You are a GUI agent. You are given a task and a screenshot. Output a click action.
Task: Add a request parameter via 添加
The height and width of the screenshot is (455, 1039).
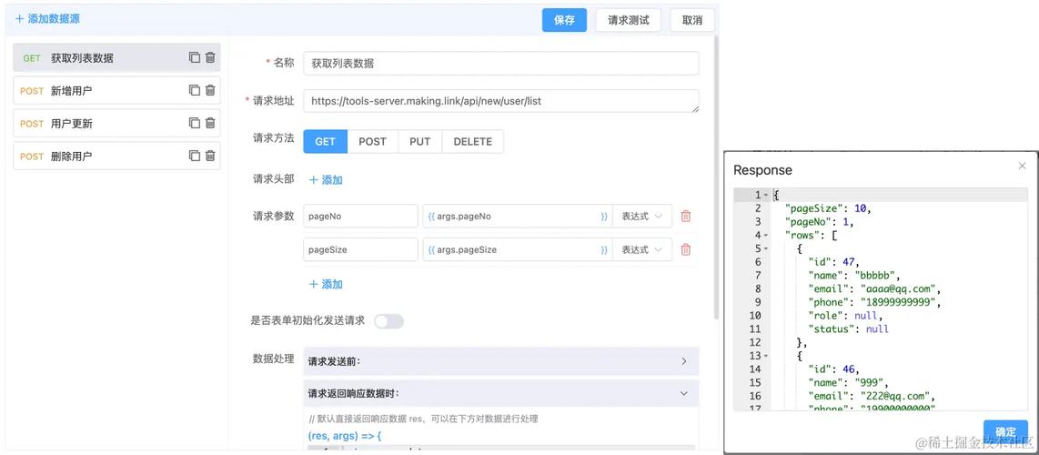click(x=326, y=284)
